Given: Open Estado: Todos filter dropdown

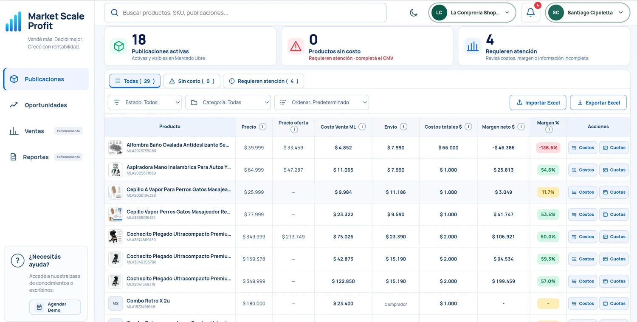Looking at the screenshot, I should 145,102.
